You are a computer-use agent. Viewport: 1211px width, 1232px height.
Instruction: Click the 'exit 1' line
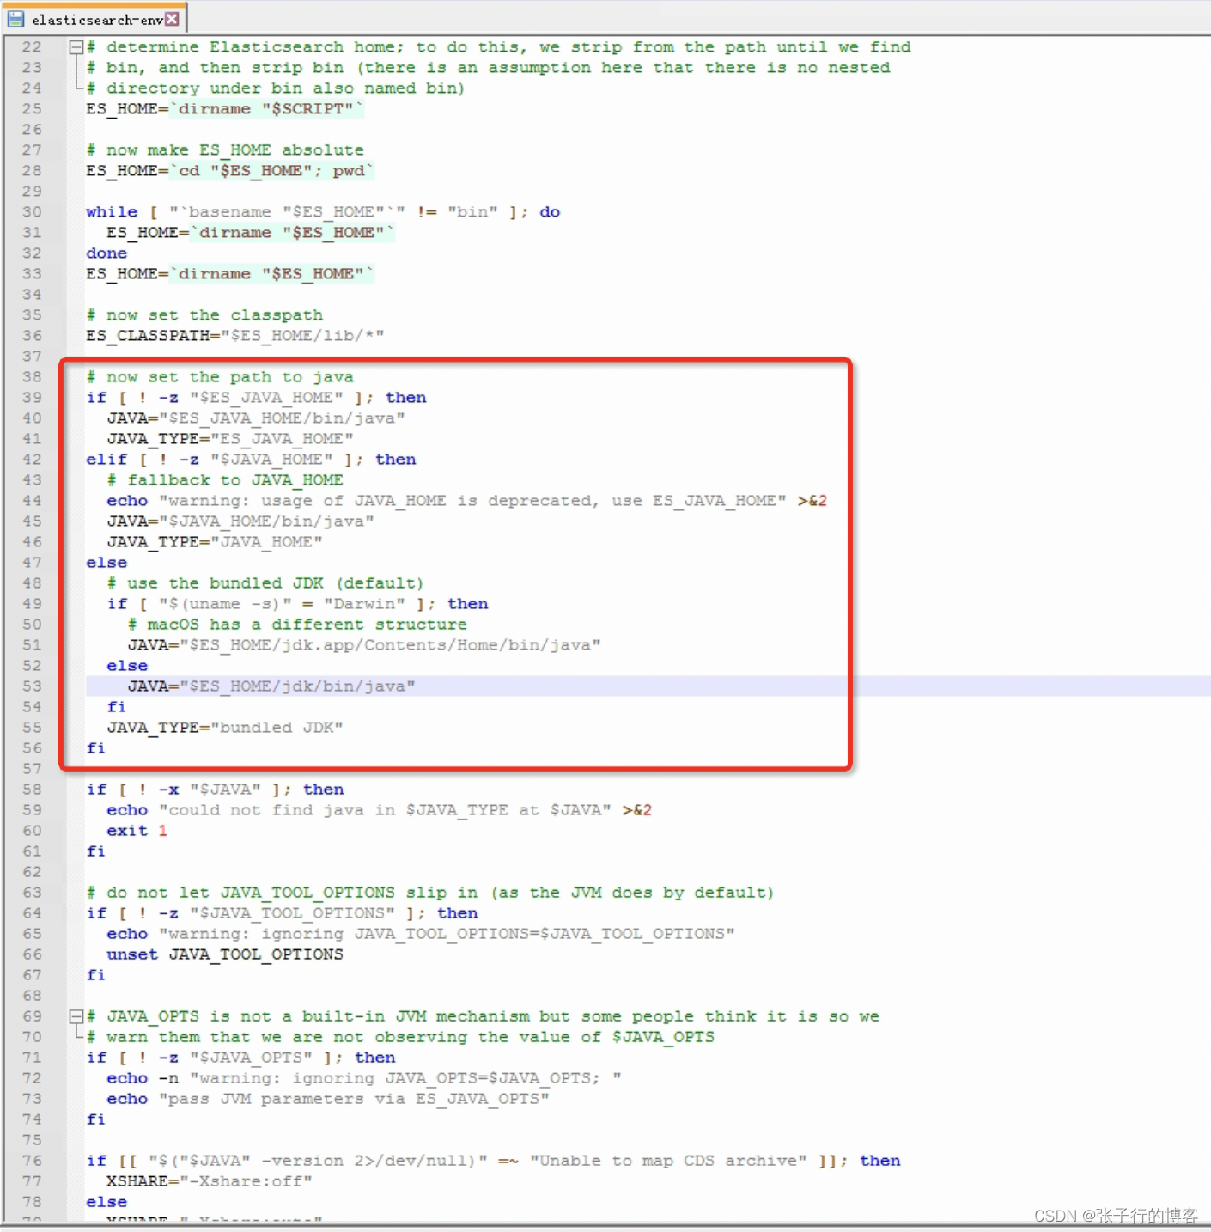[137, 831]
